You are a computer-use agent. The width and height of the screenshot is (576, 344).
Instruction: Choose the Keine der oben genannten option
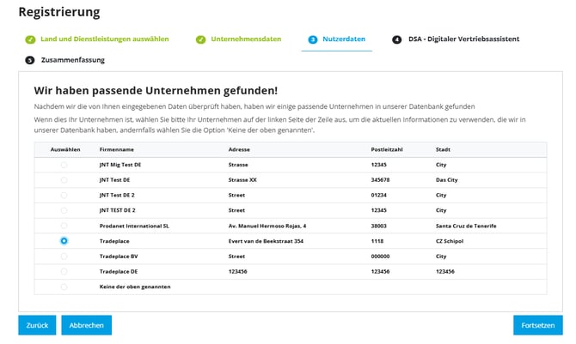(64, 287)
